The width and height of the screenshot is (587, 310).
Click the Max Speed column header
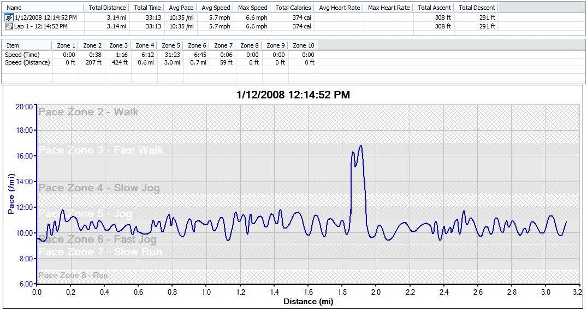pyautogui.click(x=252, y=8)
